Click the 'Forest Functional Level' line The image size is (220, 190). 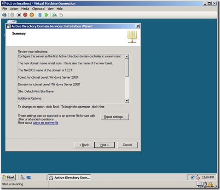tap(48, 77)
